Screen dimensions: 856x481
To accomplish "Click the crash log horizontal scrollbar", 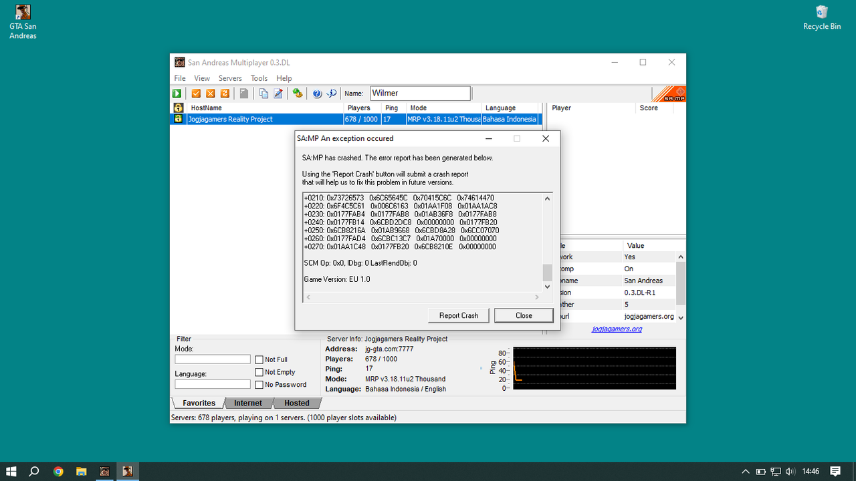I will [x=423, y=297].
